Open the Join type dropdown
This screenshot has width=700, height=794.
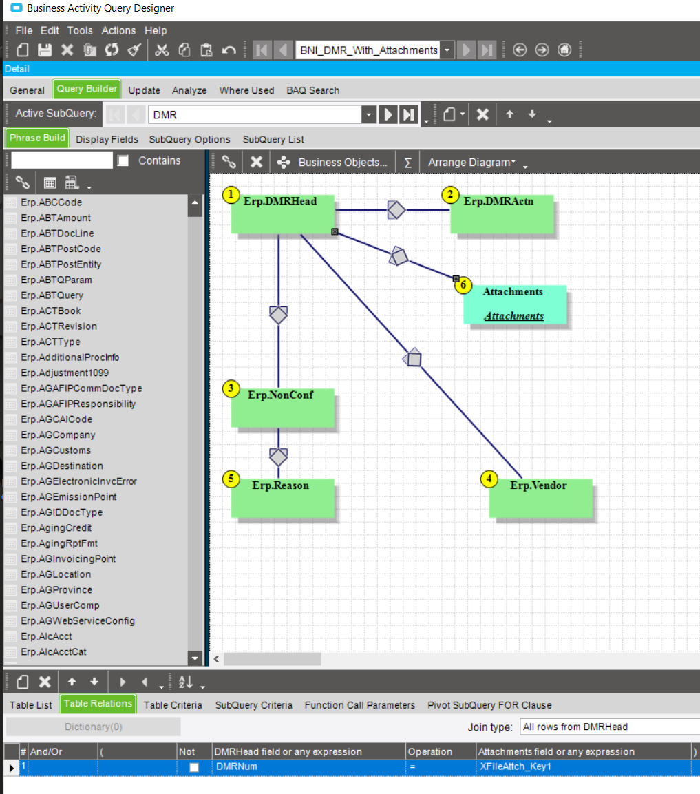[x=609, y=727]
